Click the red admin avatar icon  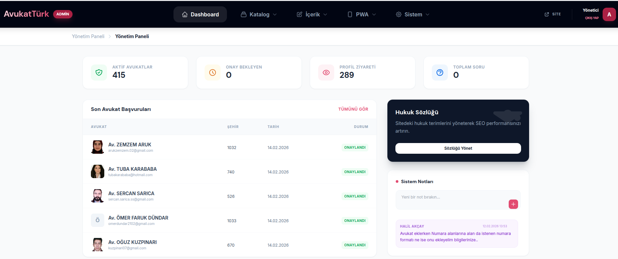point(609,14)
